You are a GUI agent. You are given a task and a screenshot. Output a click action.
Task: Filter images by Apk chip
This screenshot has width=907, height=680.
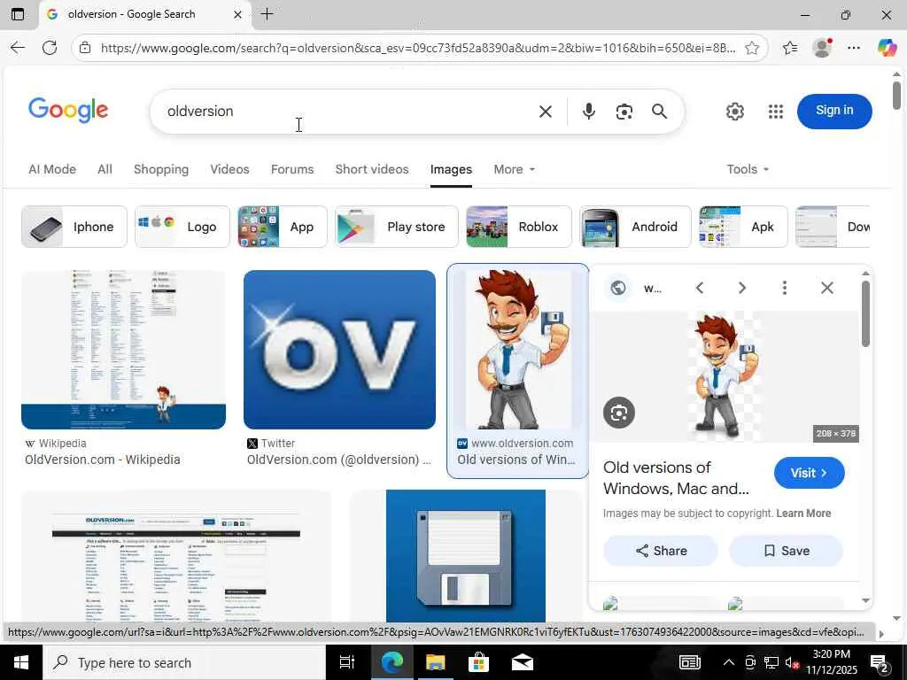point(743,227)
